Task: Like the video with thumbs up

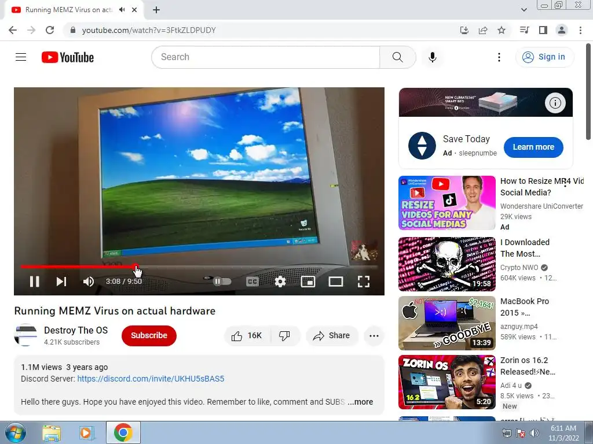Action: coord(247,336)
